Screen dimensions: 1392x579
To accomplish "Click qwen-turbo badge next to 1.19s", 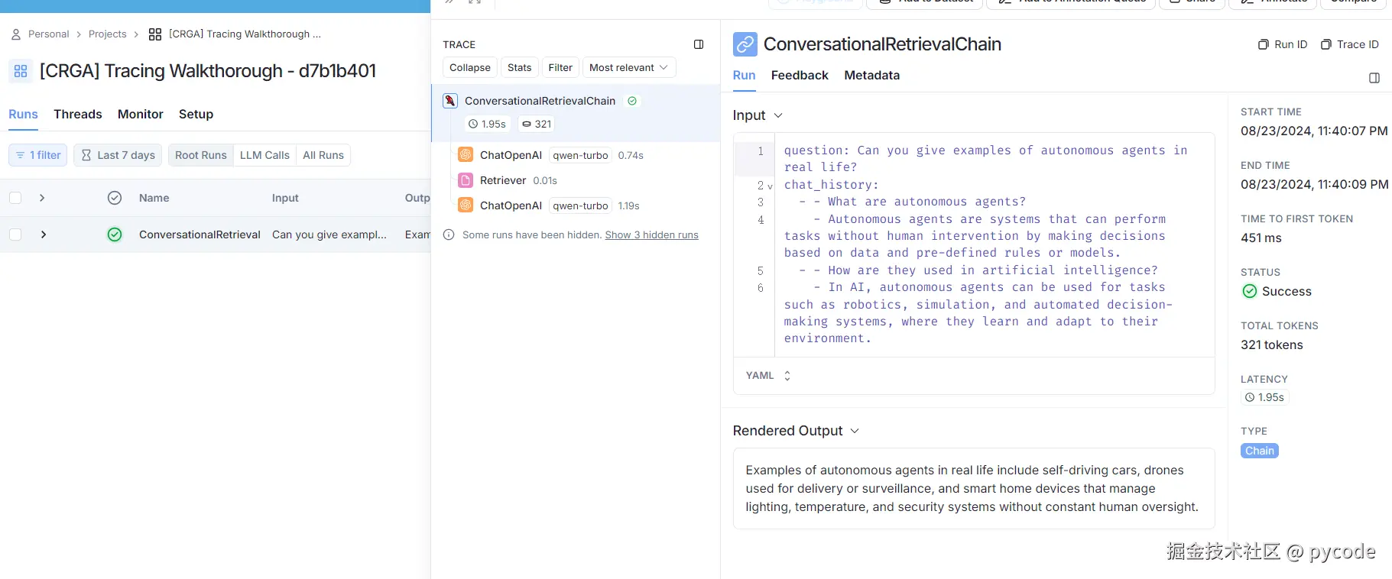I will coord(581,205).
